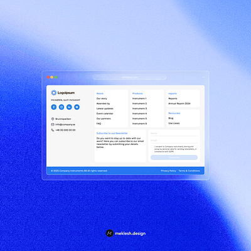Image resolution: width=251 pixels, height=251 pixels.
Task: Open the Instrument 6 link
Action: click(x=139, y=124)
